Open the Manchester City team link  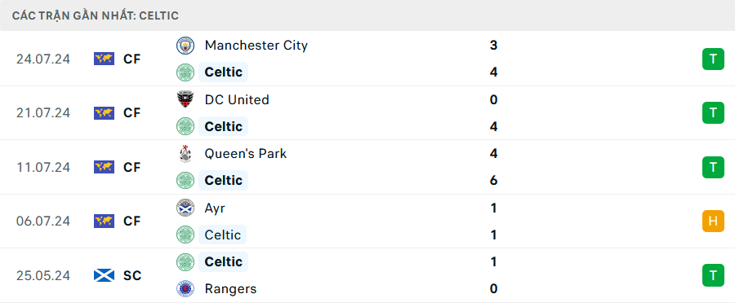[x=256, y=46]
